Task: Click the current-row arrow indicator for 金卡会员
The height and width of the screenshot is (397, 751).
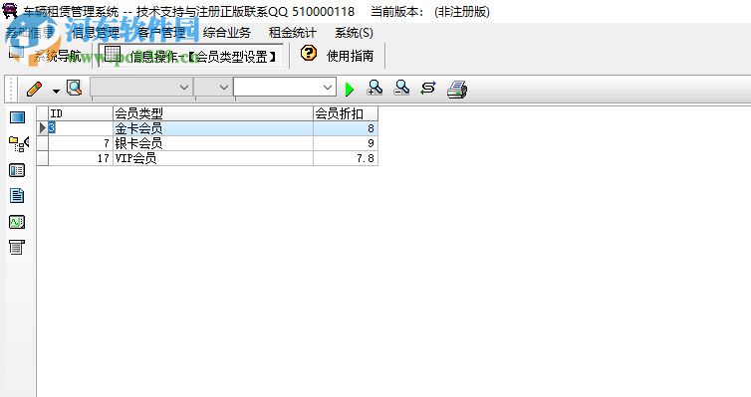Action: 43,128
